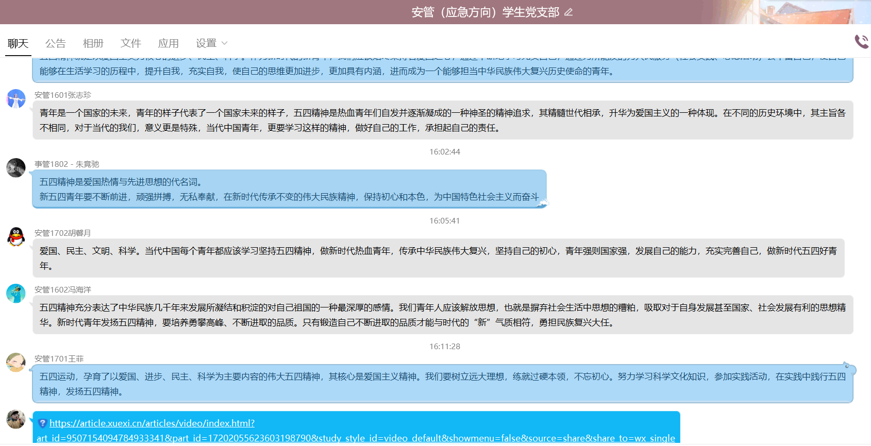Open 朱寬驰's avatar profile
The image size is (871, 446).
[16, 167]
